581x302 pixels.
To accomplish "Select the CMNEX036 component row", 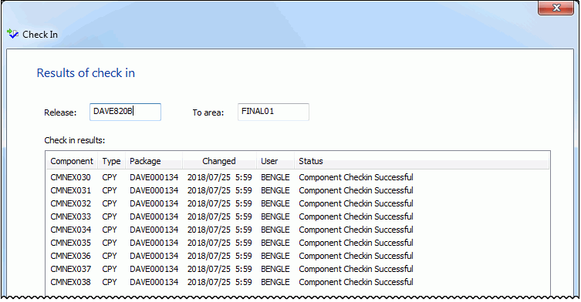I will (298, 256).
